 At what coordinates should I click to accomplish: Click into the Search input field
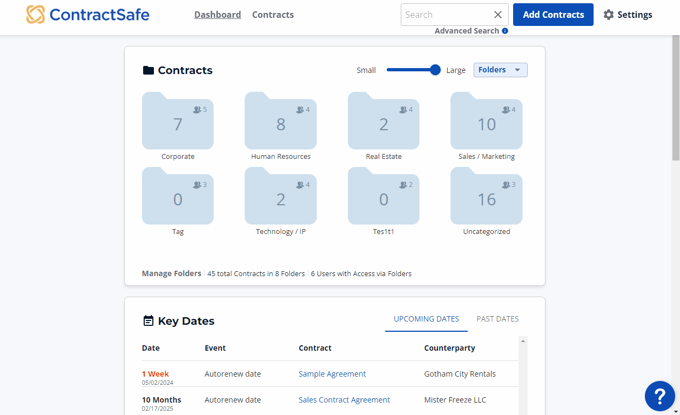tap(446, 15)
